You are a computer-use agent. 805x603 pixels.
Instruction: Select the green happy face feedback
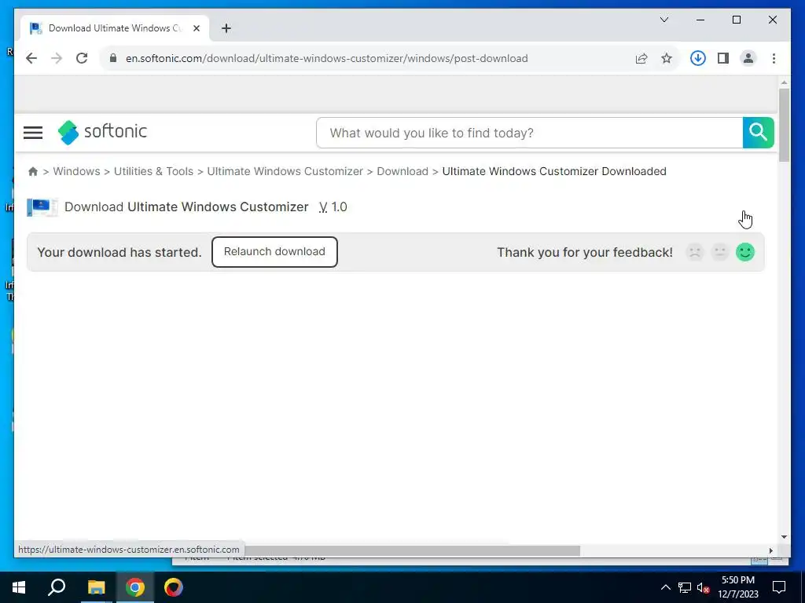click(745, 252)
